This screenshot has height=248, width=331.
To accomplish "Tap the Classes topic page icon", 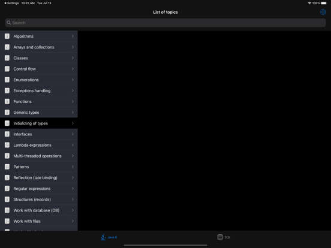I will pyautogui.click(x=7, y=58).
